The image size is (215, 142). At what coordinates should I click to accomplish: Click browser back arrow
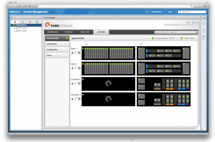(11, 6)
